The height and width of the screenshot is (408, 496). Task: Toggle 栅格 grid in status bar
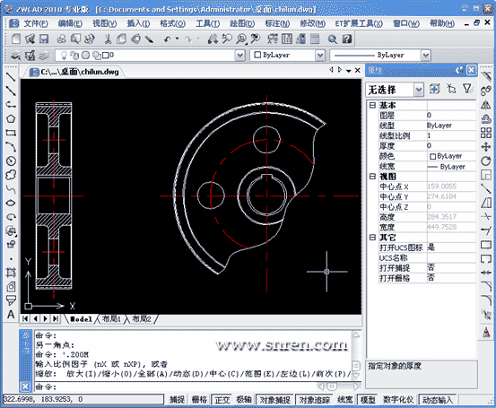pyautogui.click(x=199, y=400)
